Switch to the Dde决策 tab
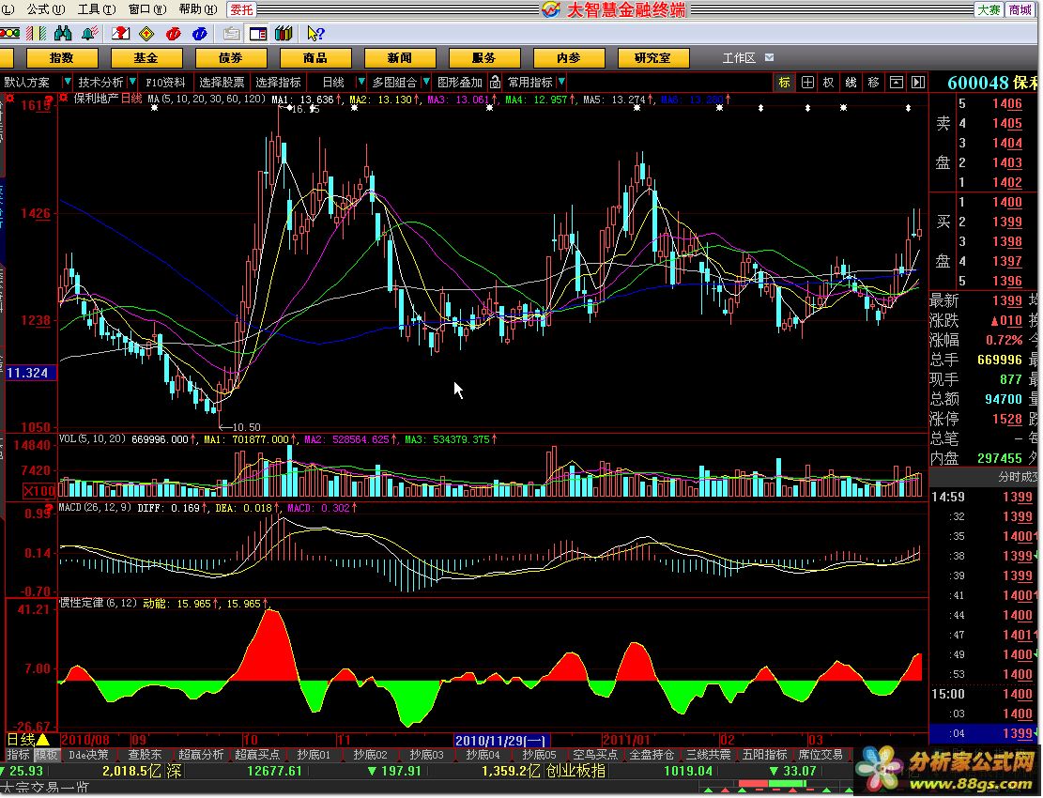Viewport: 1043px width, 798px height. [89, 755]
